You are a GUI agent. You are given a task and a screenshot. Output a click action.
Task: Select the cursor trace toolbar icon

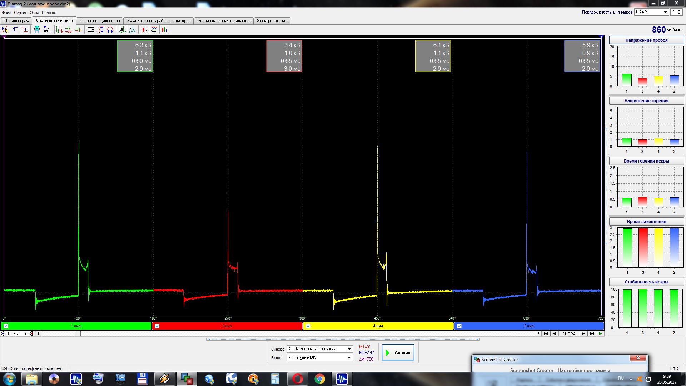[x=5, y=30]
